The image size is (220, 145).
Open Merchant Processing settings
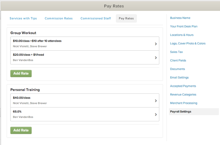click(184, 103)
